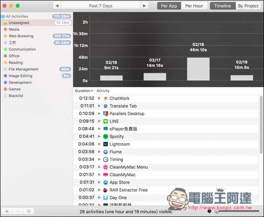Switch to Per Hour view
This screenshot has height=217, width=264.
click(194, 6)
